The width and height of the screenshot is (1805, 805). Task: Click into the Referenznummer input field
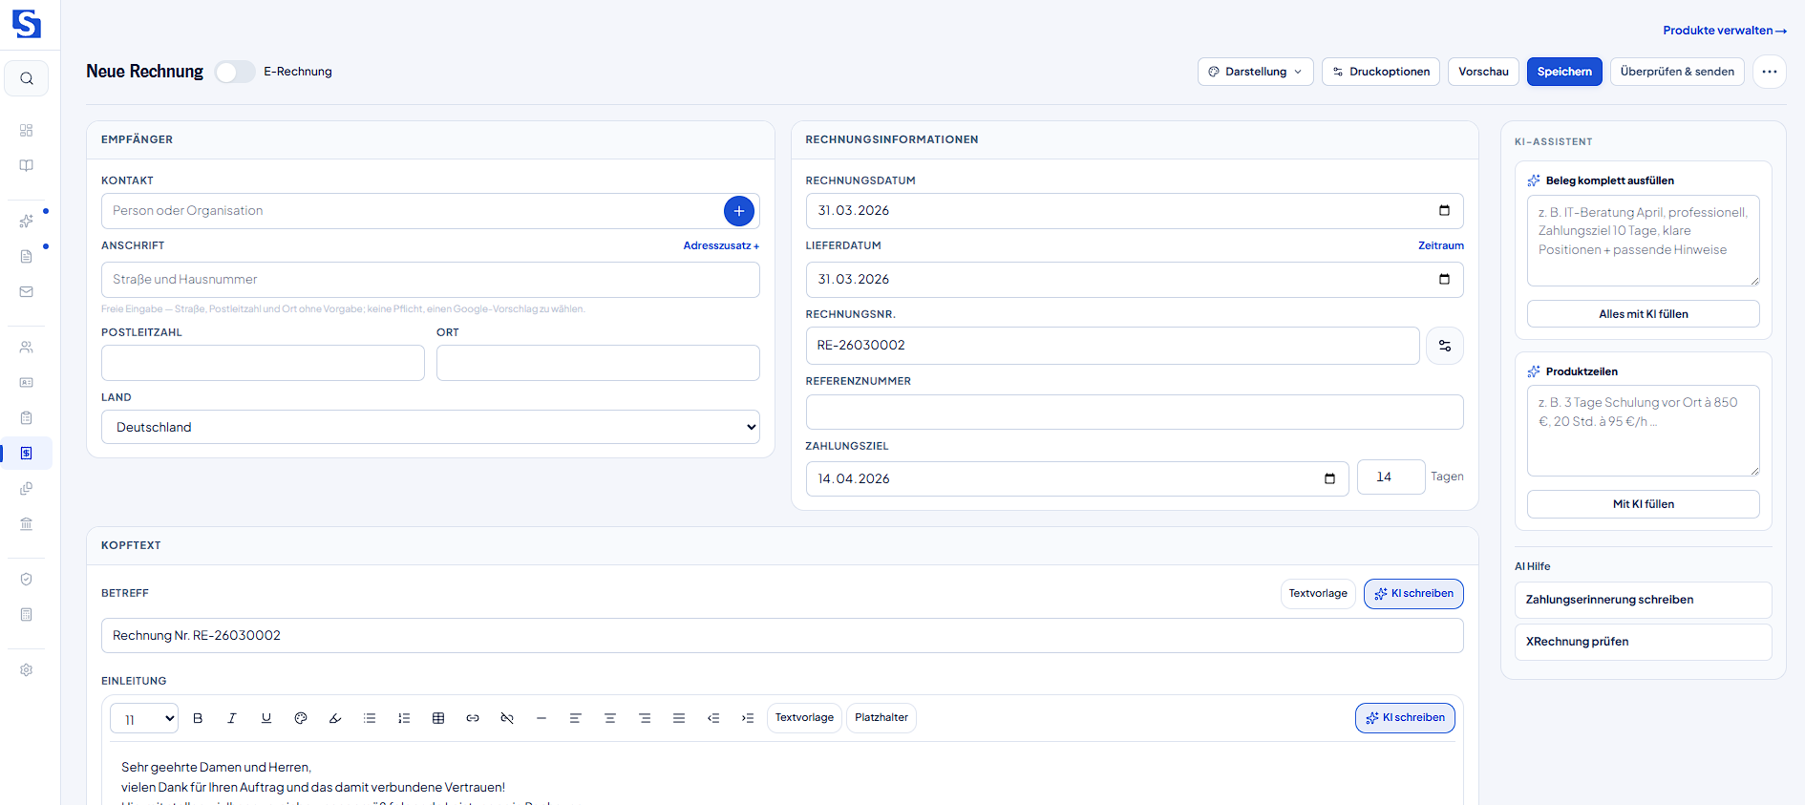coord(1134,412)
